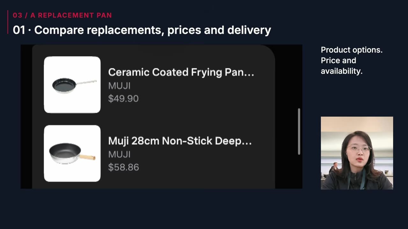This screenshot has width=408, height=229.
Task: Click the red accent bar beside the section title
Action: (x=8, y=22)
